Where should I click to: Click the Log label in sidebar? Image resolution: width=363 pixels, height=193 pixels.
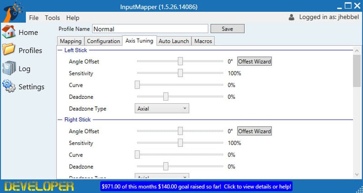[x=24, y=69]
